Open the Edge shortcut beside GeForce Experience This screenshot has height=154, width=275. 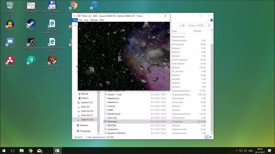click(52, 45)
